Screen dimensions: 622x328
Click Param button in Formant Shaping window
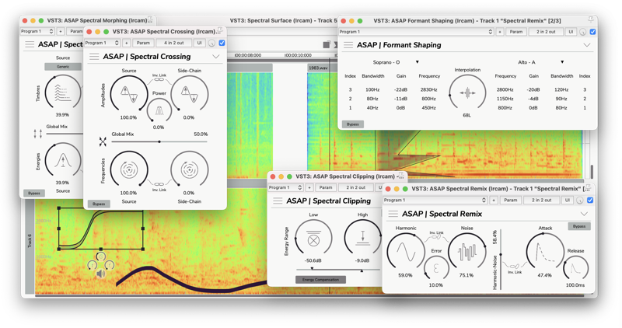(516, 32)
